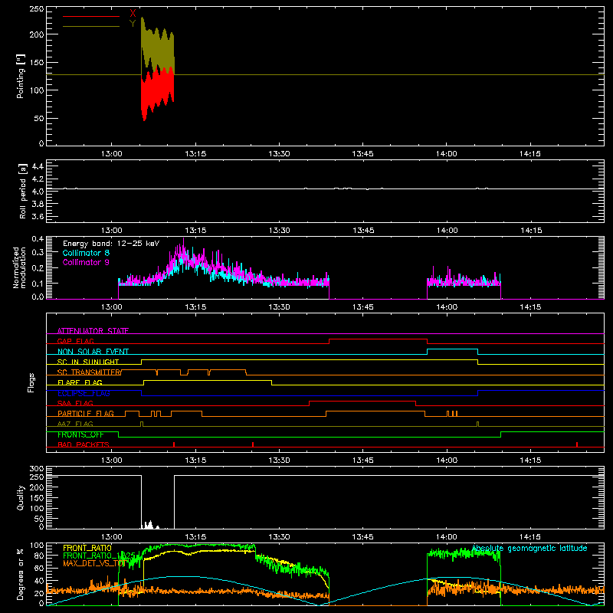The image size is (613, 613).
Task: Click the 300 value on Quality axis
Action: point(37,469)
